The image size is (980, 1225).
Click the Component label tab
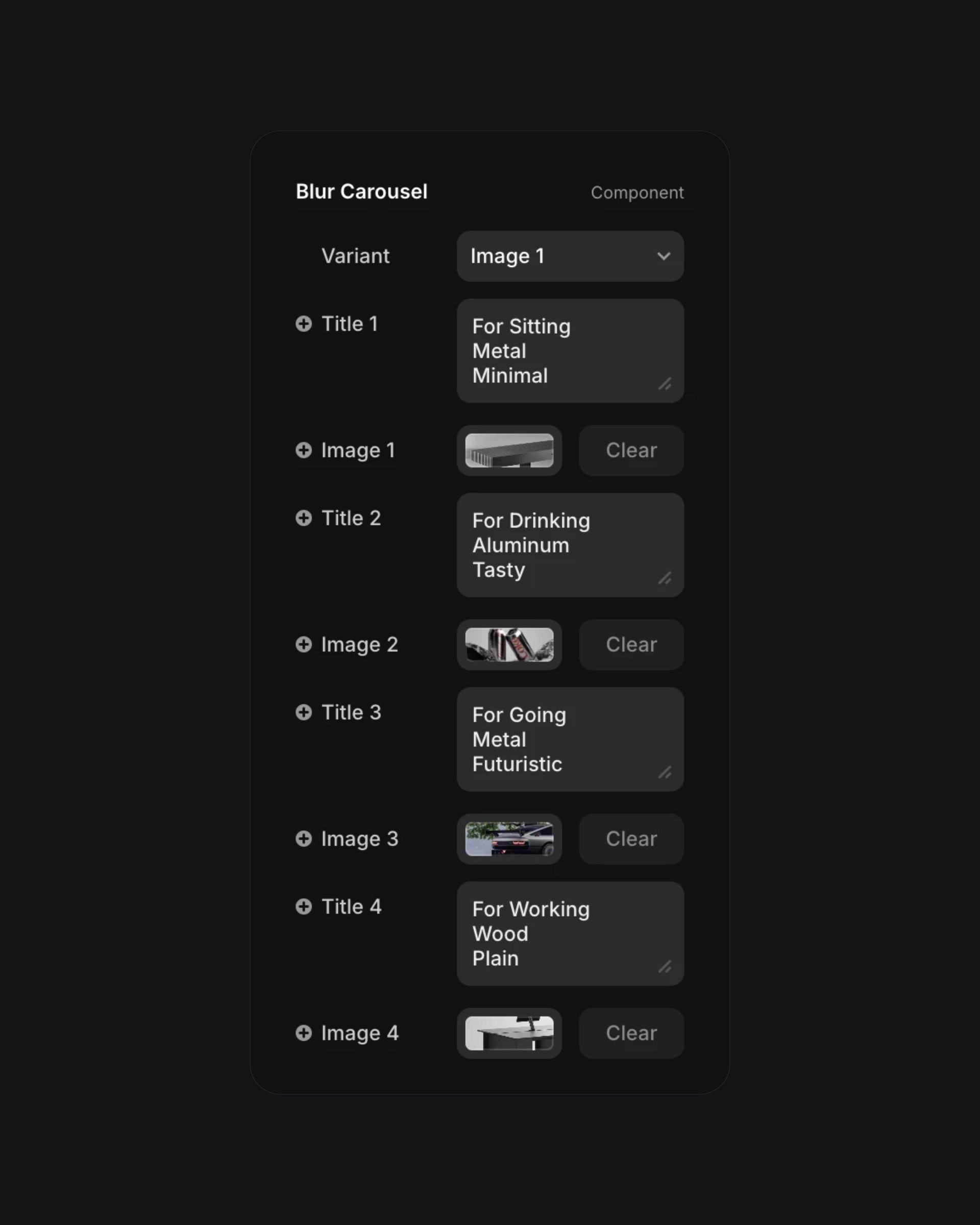coord(637,192)
